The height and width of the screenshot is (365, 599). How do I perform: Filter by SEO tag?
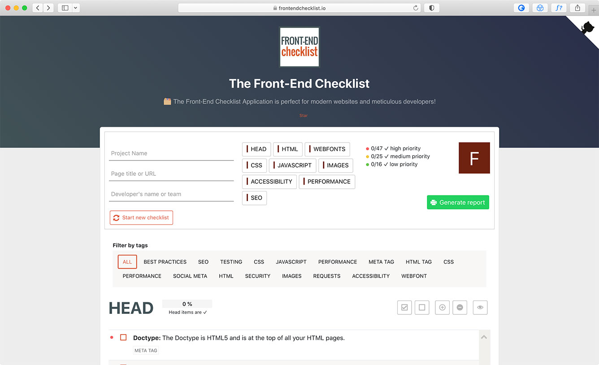tap(203, 262)
